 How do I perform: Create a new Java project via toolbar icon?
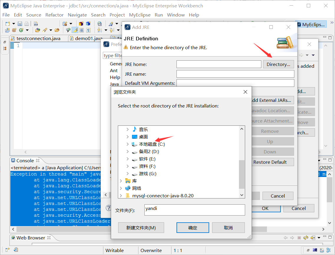[7, 30]
